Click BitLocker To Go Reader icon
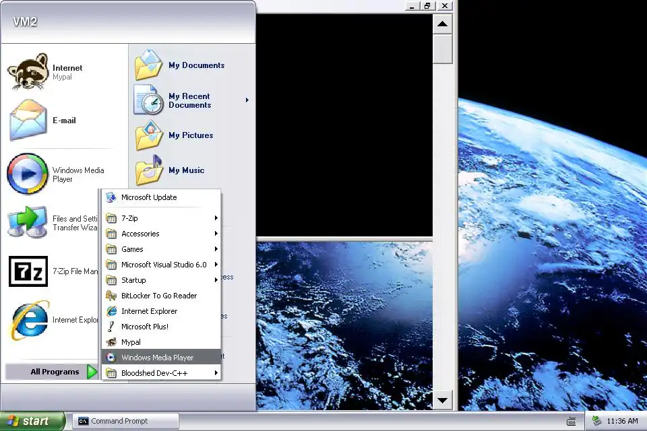 111,296
